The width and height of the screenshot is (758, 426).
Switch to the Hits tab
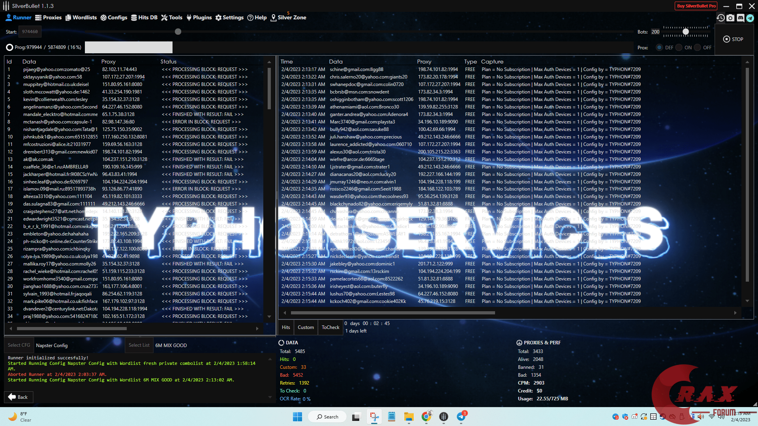coord(286,327)
